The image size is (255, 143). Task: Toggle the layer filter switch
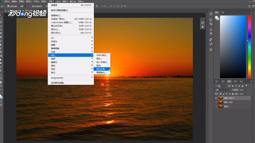point(246,86)
